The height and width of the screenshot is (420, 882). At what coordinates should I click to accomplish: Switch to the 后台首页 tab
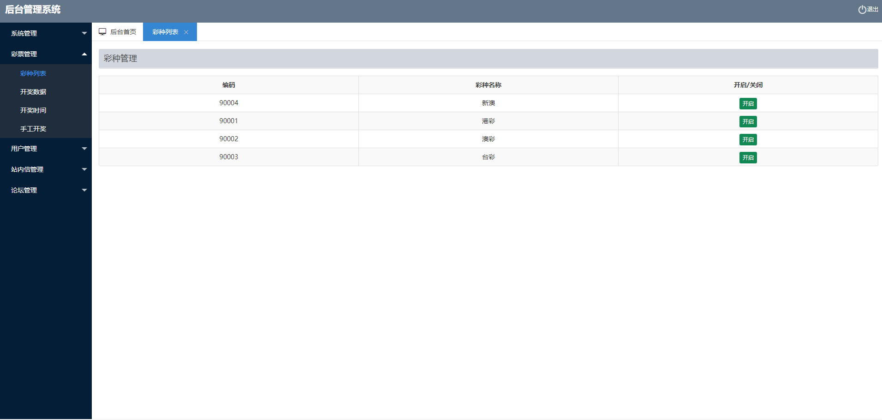coord(123,32)
